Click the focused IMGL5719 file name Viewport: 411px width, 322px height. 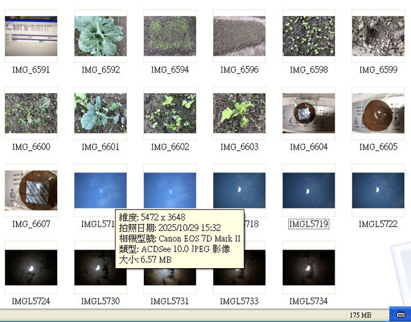(308, 224)
